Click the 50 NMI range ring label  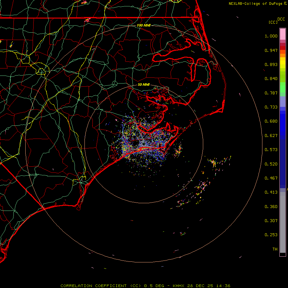(x=144, y=85)
